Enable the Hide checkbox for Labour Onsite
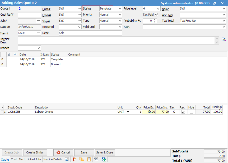 (x=191, y=112)
